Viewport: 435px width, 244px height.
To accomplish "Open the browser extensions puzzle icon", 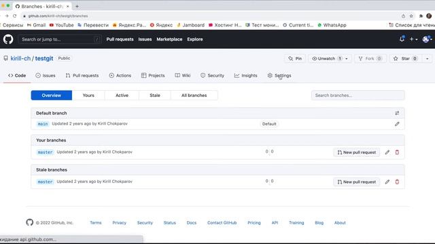I will (x=421, y=16).
